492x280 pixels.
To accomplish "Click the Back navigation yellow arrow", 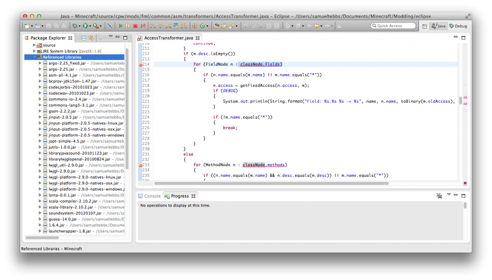I will pyautogui.click(x=316, y=26).
